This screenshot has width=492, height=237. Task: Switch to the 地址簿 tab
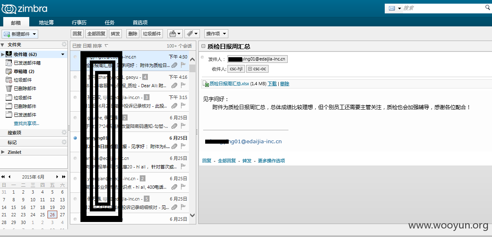[46, 22]
